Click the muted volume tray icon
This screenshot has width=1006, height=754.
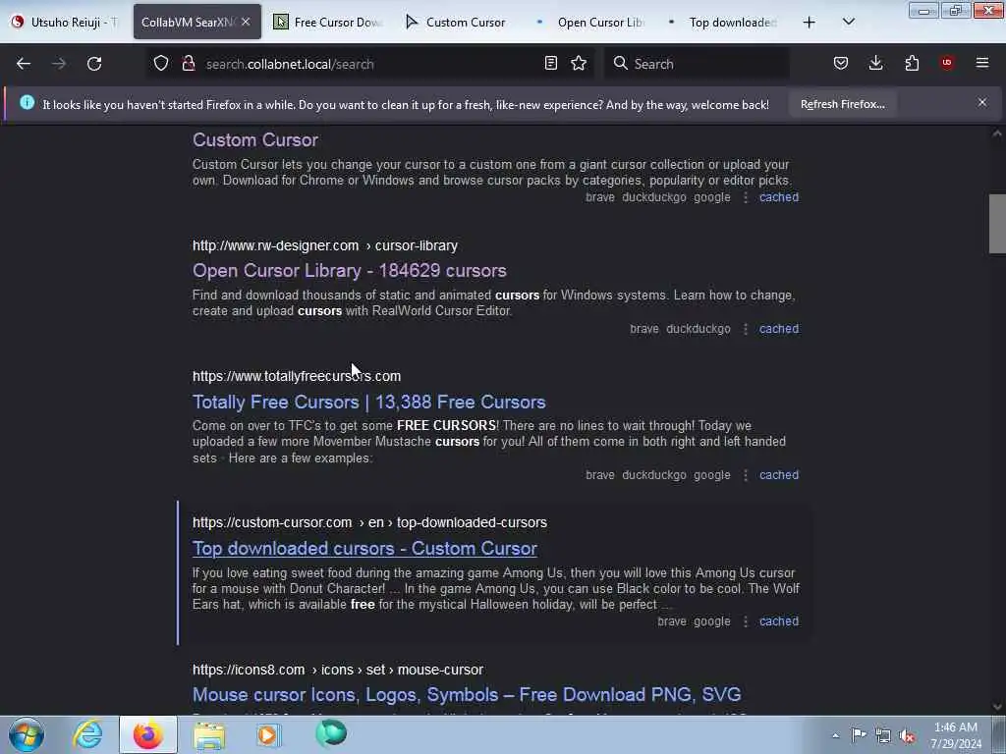(907, 736)
